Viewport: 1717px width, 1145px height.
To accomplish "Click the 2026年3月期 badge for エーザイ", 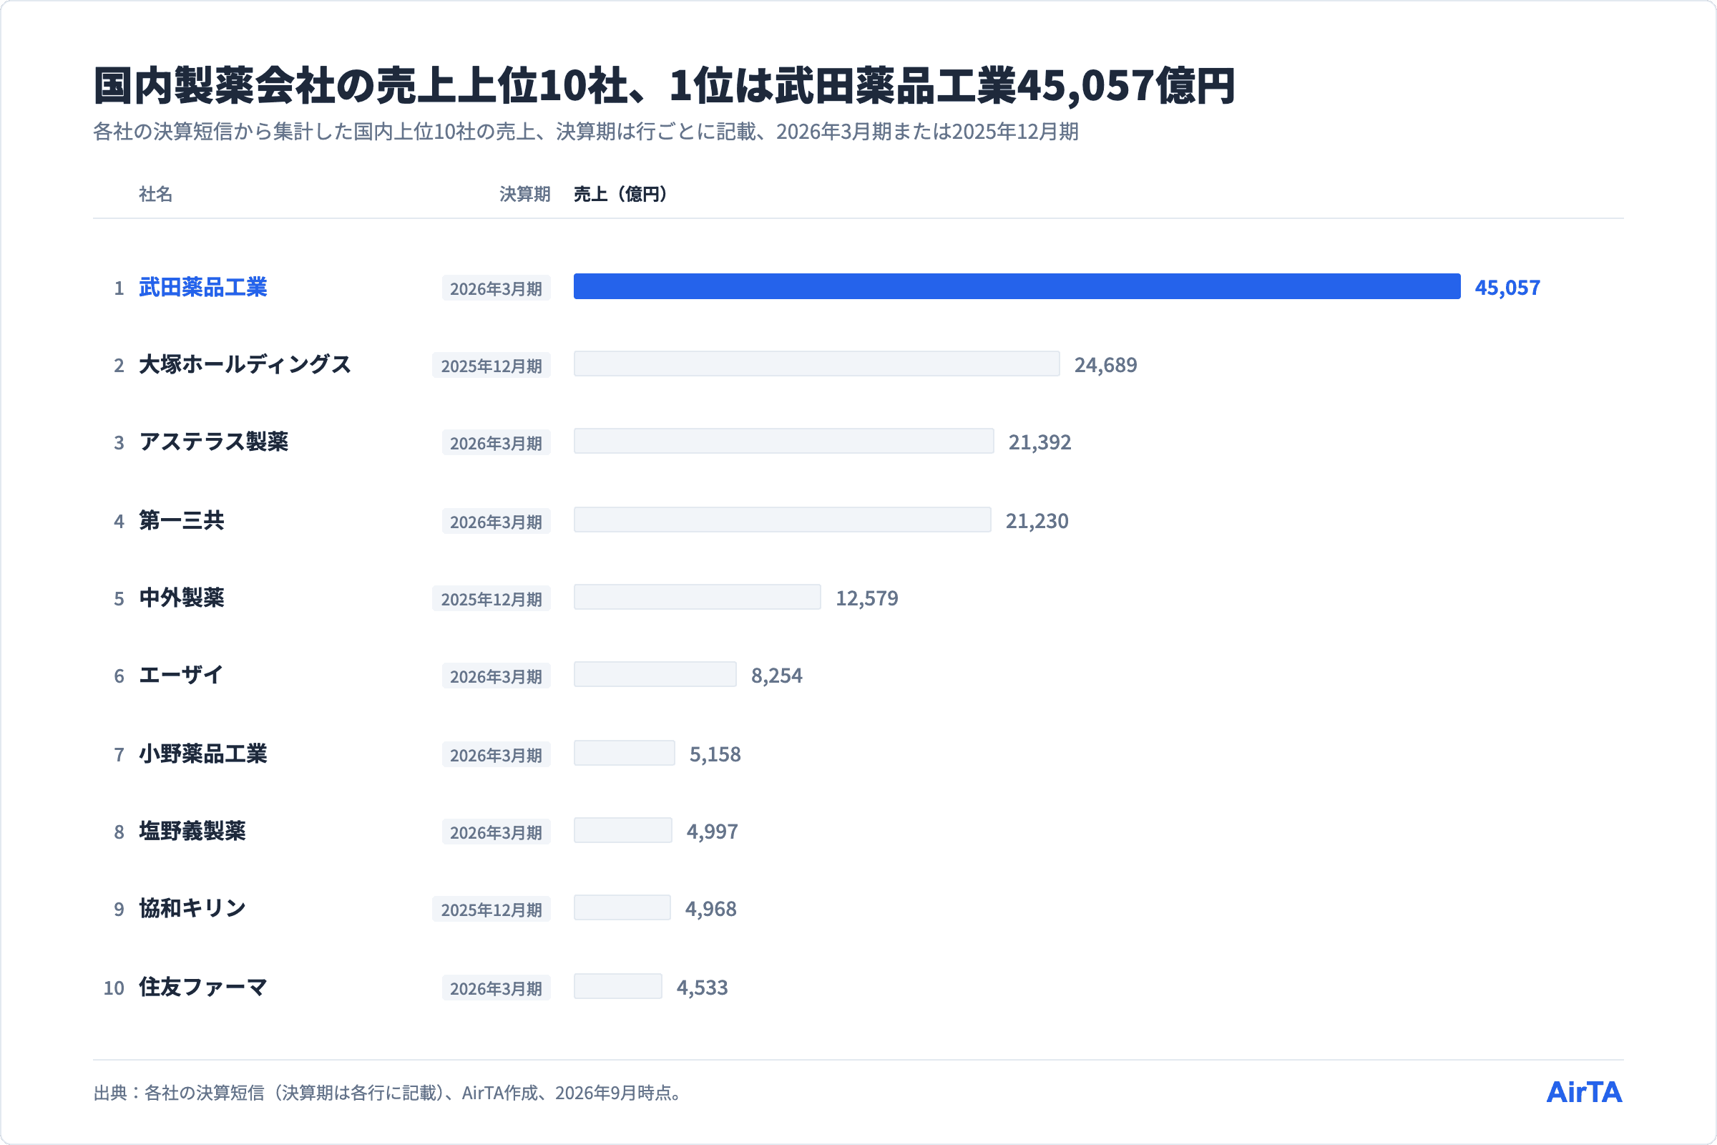I will [496, 677].
